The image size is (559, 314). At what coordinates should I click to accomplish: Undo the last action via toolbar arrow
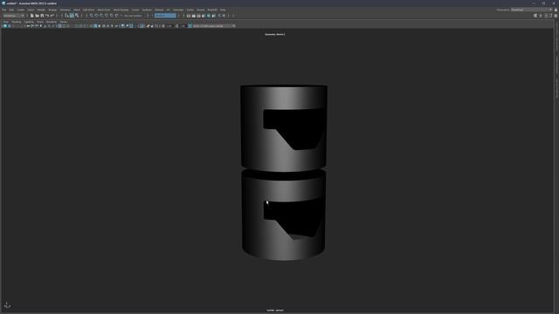[46, 16]
